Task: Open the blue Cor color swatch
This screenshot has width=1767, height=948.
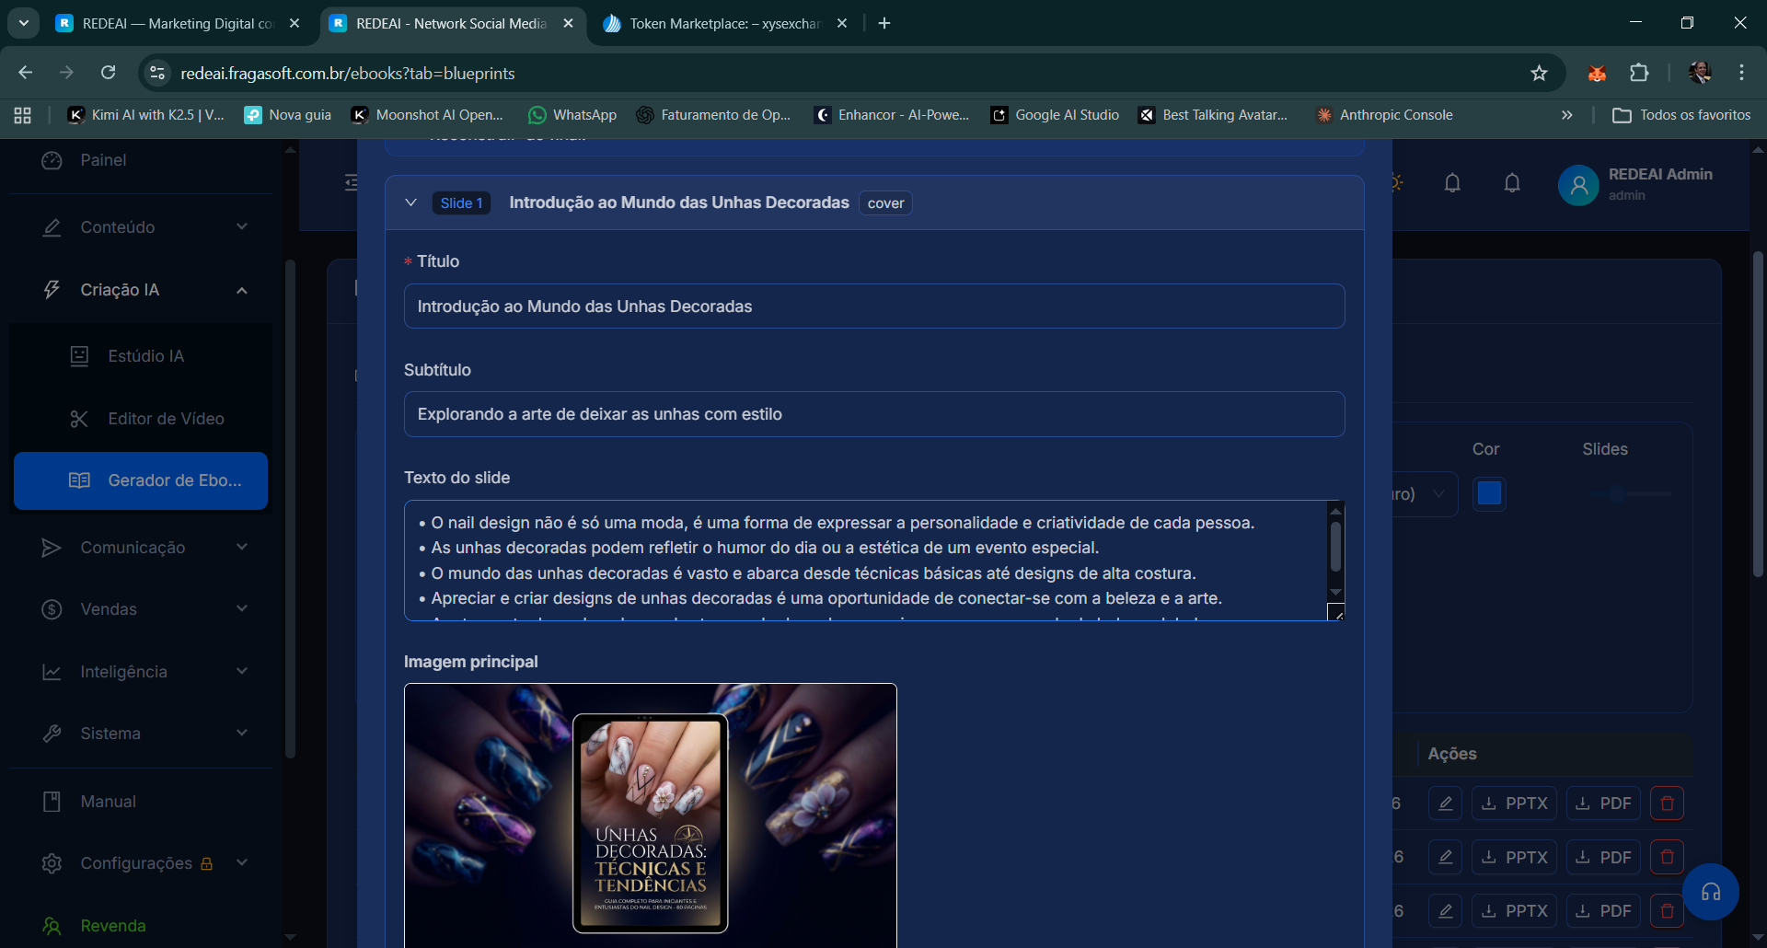Action: click(x=1489, y=493)
